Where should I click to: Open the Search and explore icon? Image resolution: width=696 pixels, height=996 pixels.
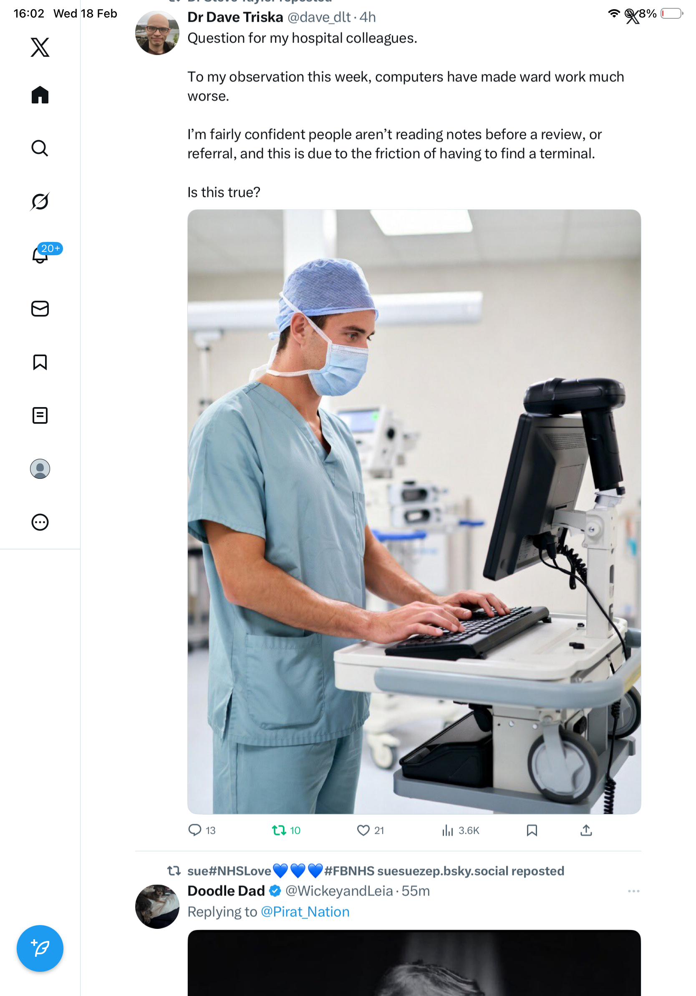[x=40, y=148]
